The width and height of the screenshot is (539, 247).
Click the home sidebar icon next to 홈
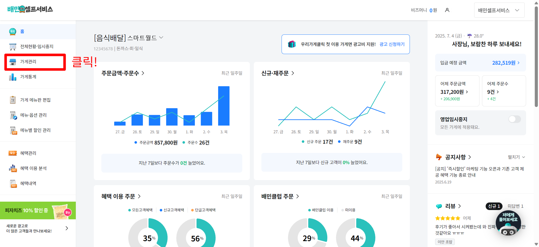[x=13, y=31]
